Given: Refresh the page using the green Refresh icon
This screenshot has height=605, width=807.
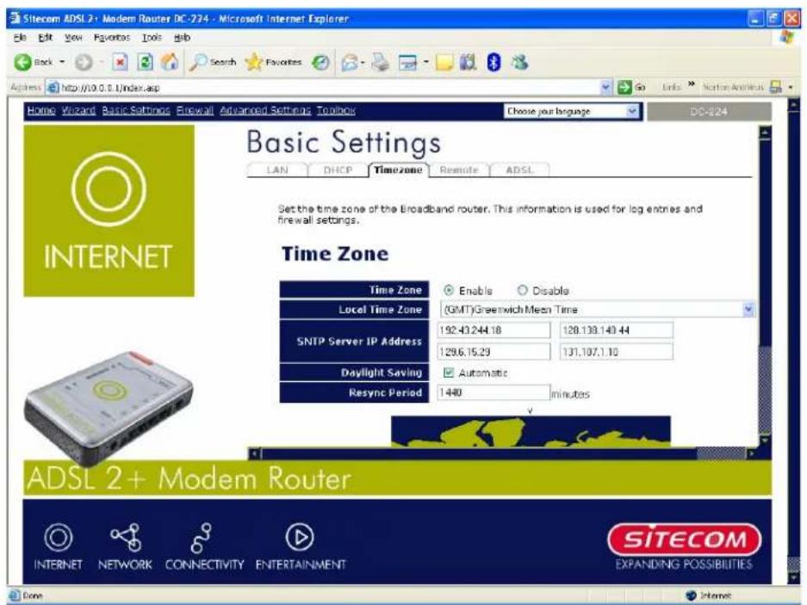Looking at the screenshot, I should 146,62.
